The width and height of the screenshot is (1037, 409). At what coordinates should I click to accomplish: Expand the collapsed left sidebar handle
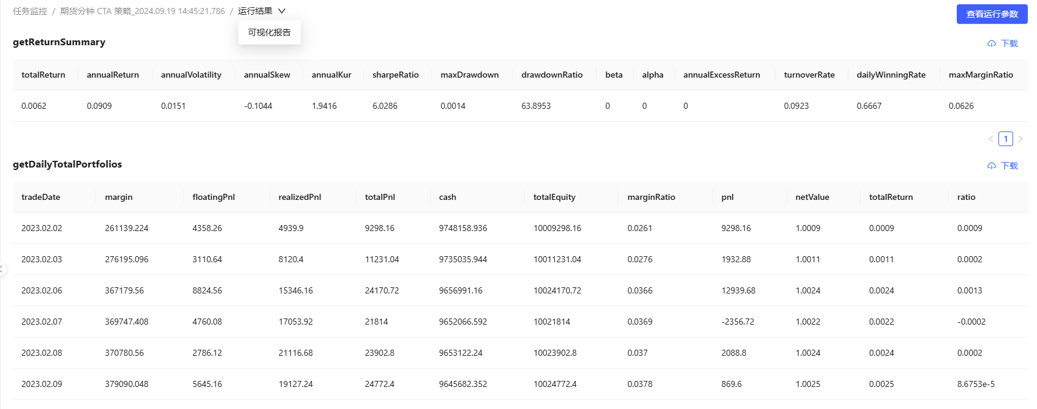coord(2,268)
